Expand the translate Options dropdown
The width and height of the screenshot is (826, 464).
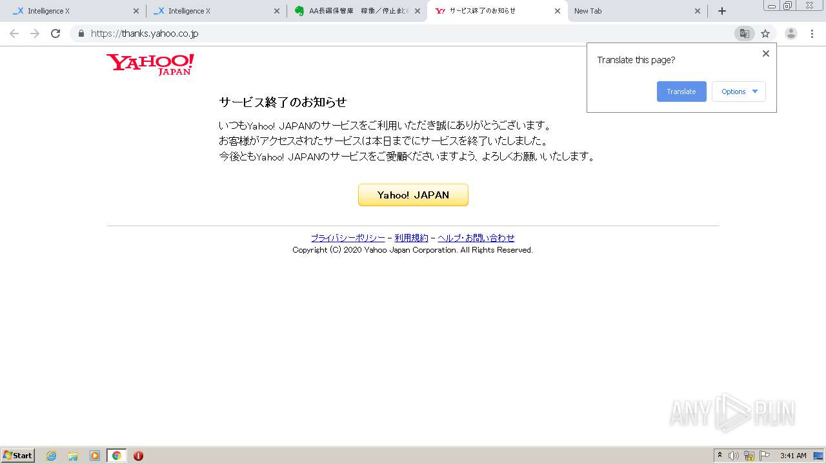[x=739, y=92]
